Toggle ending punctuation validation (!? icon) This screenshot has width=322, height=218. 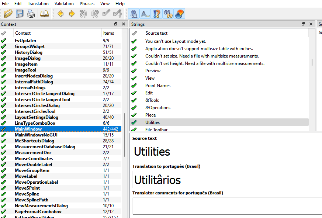157,14
